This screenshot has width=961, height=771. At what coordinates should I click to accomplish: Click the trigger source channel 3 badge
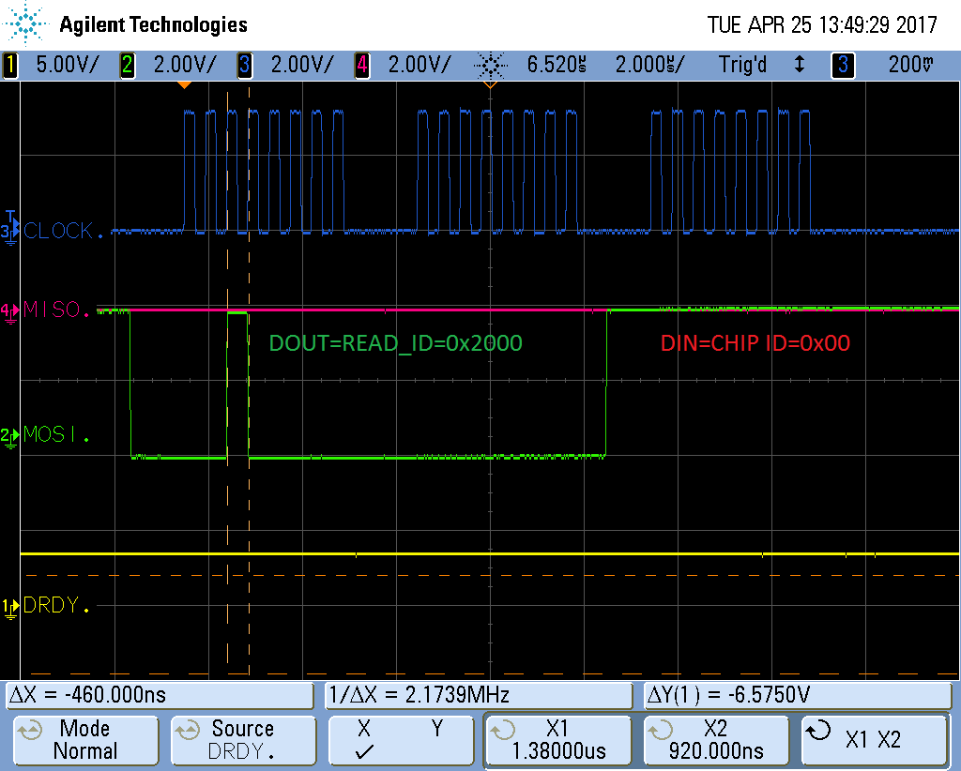point(843,65)
